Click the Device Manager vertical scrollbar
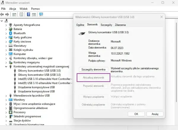The width and height of the screenshot is (178, 130). tap(177, 62)
